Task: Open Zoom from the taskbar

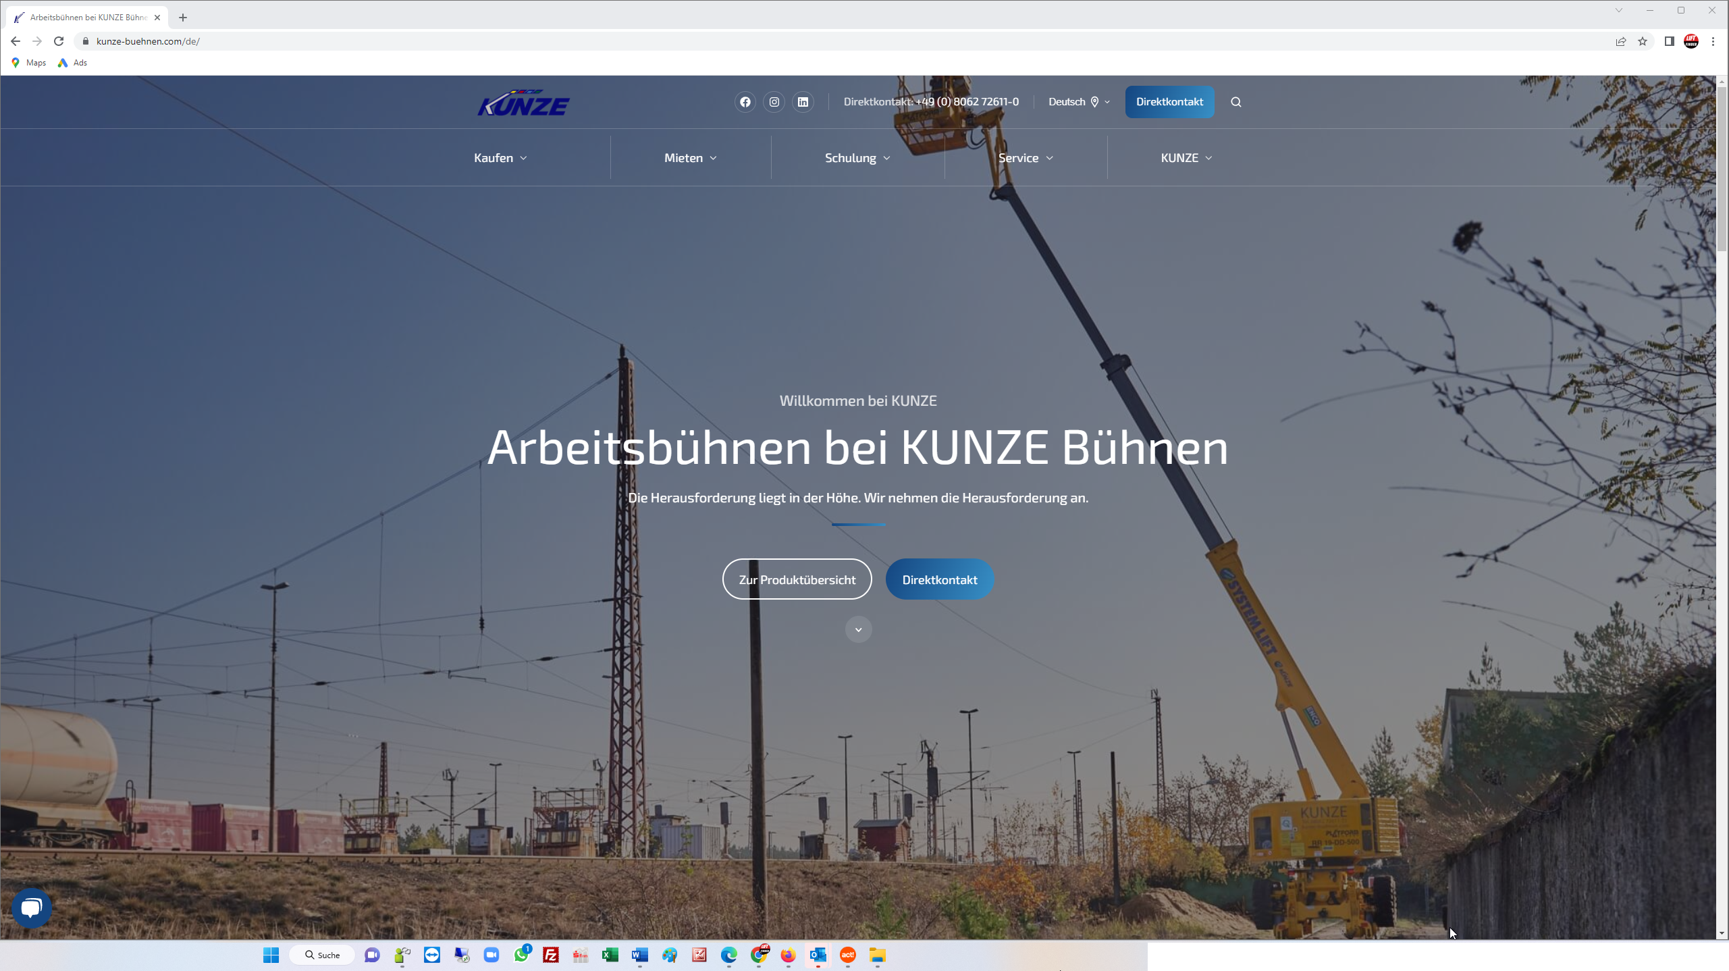Action: (491, 955)
